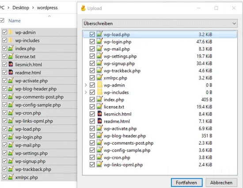This screenshot has height=188, width=243.
Task: Uncheck wp-trackback.php in the Upload dialog
Action: pos(92,71)
